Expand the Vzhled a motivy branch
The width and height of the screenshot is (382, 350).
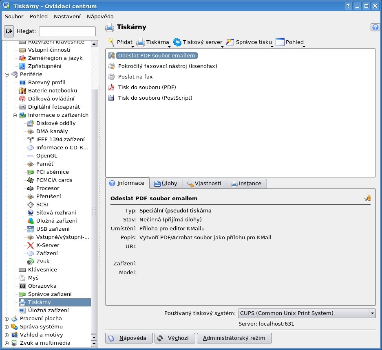[7, 335]
